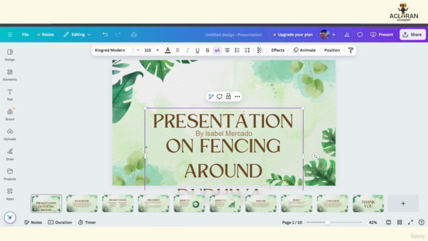Open the 42% zoom level dropdown
Viewport: 428px width, 241px height.
[x=372, y=222]
